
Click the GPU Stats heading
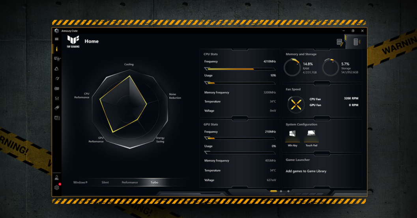pos(211,125)
